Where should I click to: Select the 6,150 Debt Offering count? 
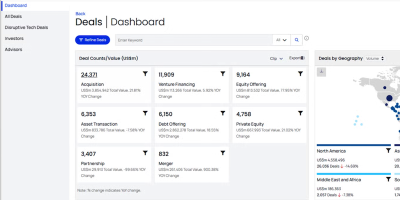tap(165, 114)
